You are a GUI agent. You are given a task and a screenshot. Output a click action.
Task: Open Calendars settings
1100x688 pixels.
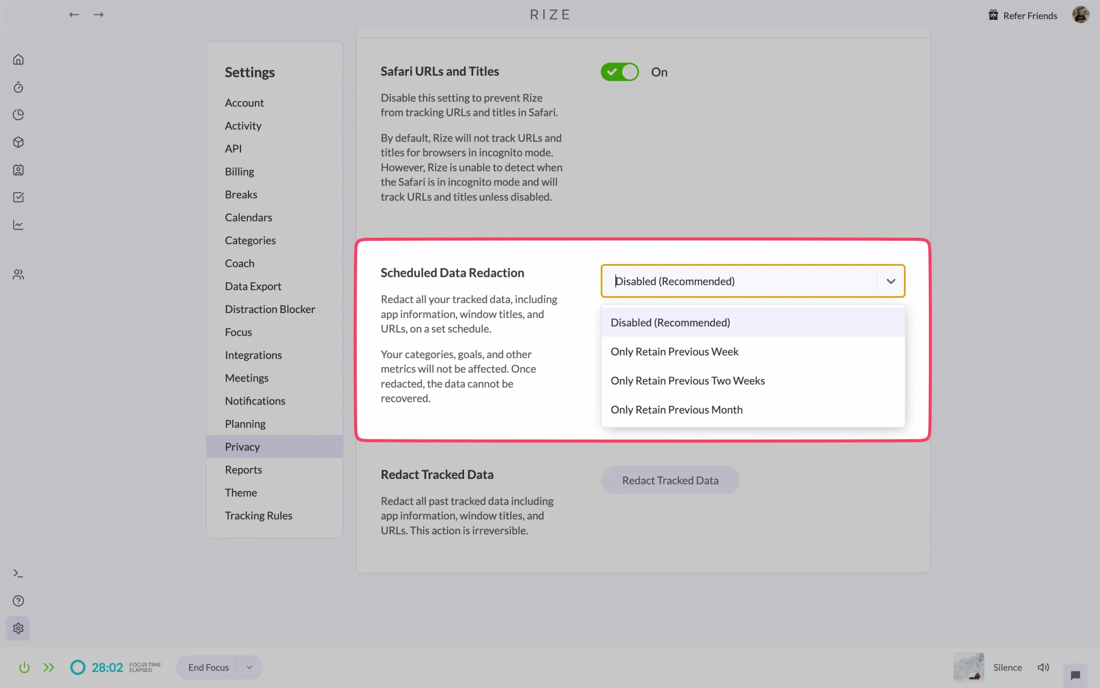click(x=275, y=218)
